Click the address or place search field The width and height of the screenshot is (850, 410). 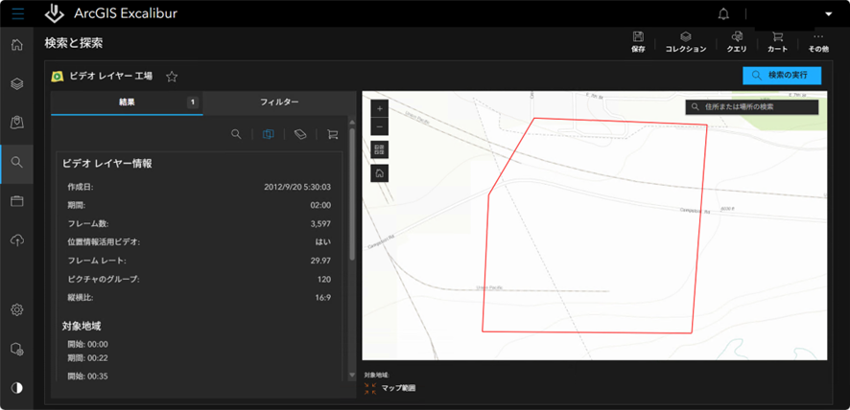[758, 107]
